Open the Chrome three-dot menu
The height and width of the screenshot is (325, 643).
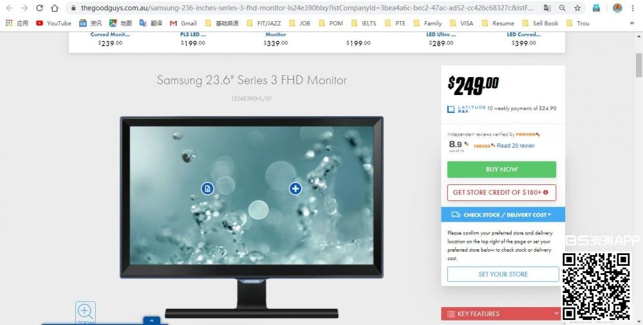pyautogui.click(x=633, y=8)
